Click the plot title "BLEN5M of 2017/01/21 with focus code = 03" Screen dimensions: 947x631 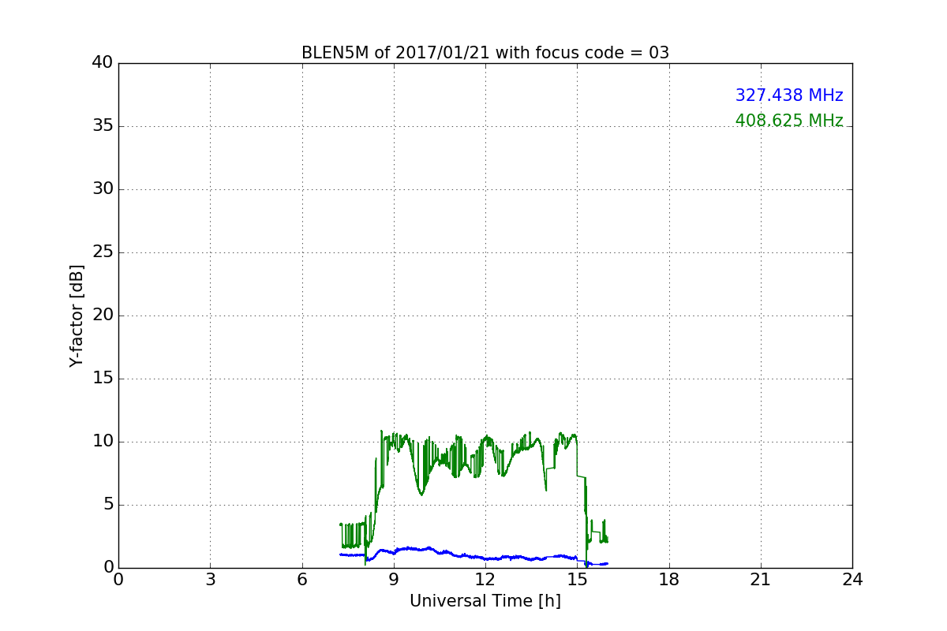click(485, 53)
